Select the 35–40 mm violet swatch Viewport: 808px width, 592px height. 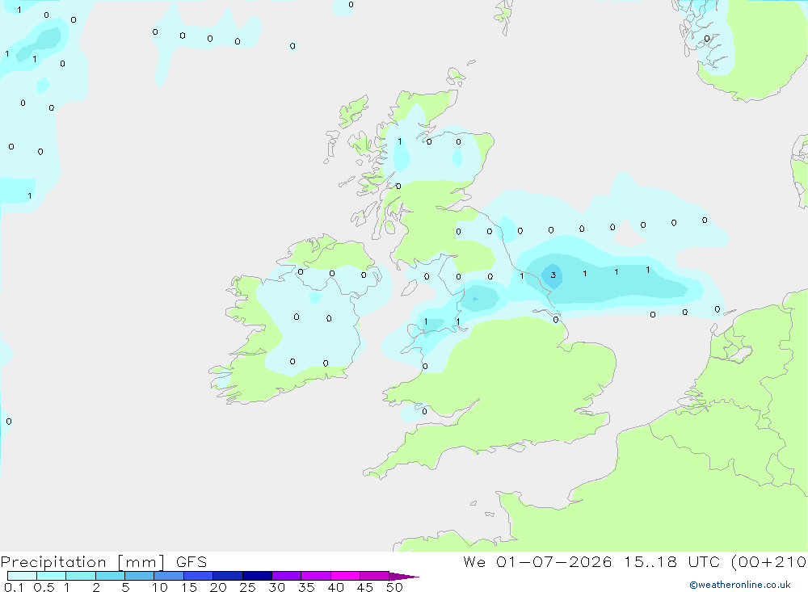[316, 576]
